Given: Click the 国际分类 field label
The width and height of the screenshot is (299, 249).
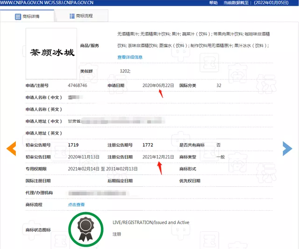Looking at the screenshot, I should tap(188, 85).
